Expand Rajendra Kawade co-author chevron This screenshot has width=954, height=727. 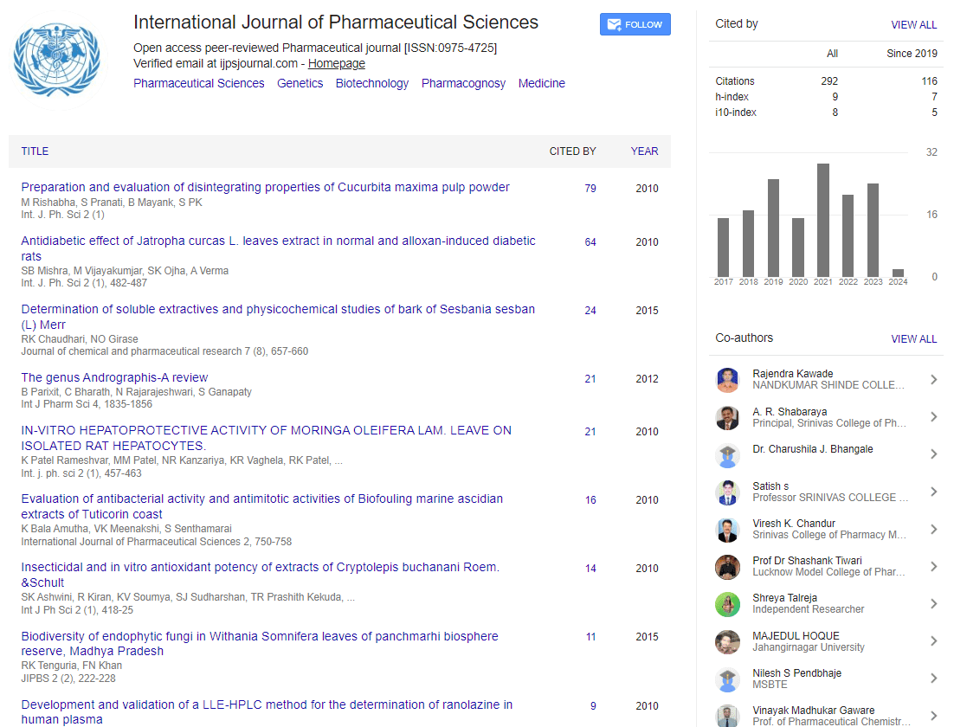pyautogui.click(x=933, y=380)
